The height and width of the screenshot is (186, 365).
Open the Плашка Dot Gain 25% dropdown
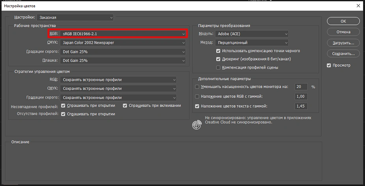123,61
